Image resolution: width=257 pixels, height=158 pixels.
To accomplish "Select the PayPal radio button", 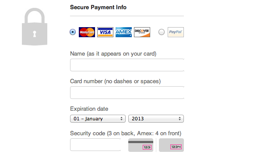I will (162, 32).
